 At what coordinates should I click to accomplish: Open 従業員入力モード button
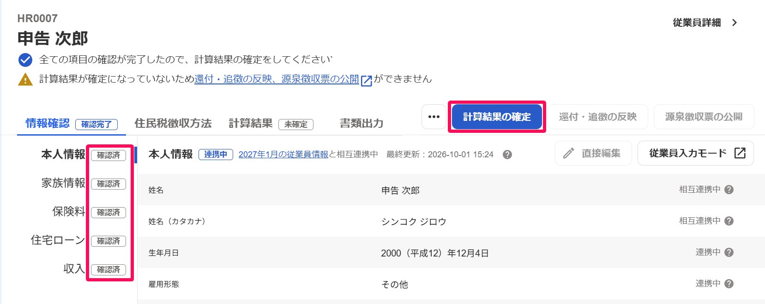click(x=696, y=153)
